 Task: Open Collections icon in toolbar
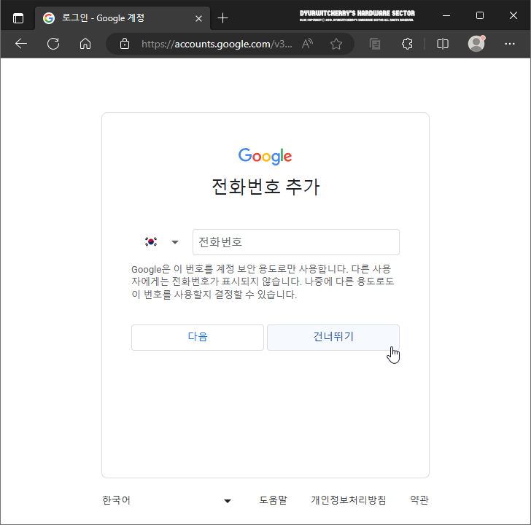(375, 44)
